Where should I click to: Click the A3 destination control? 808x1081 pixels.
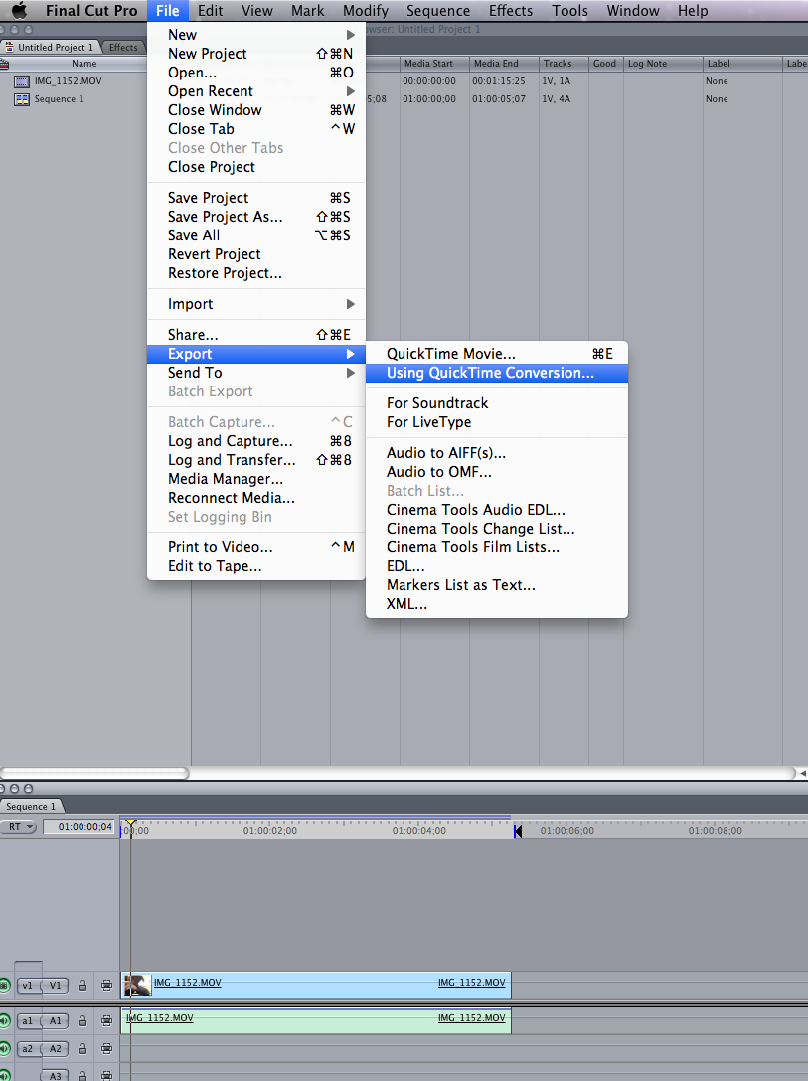[55, 1075]
